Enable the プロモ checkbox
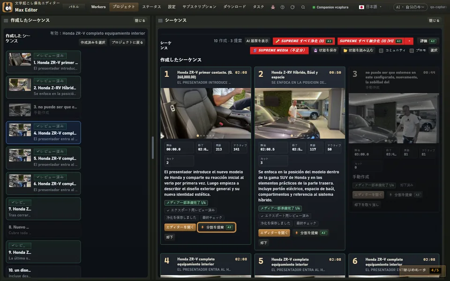The height and width of the screenshot is (281, 450). 412,51
